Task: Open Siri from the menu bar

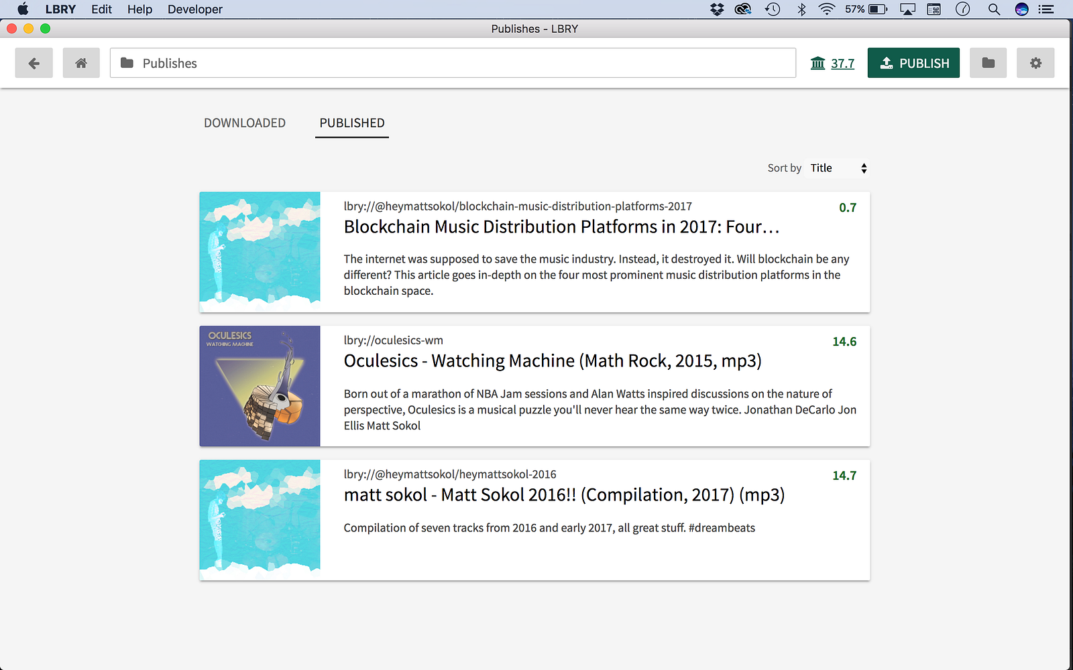Action: tap(1022, 9)
